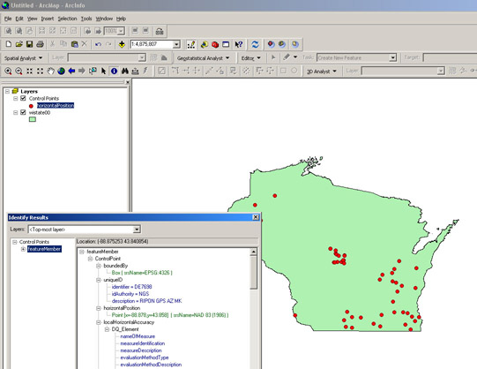This screenshot has width=477, height=369.
Task: Close the table of contents panel
Action: (x=128, y=82)
